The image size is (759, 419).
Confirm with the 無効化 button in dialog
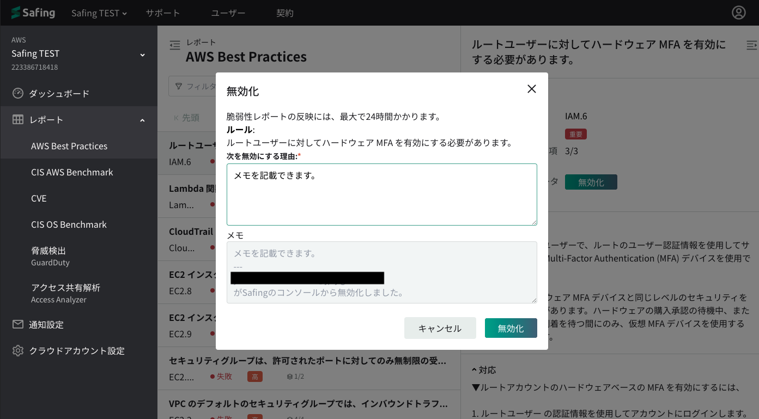[x=511, y=328]
